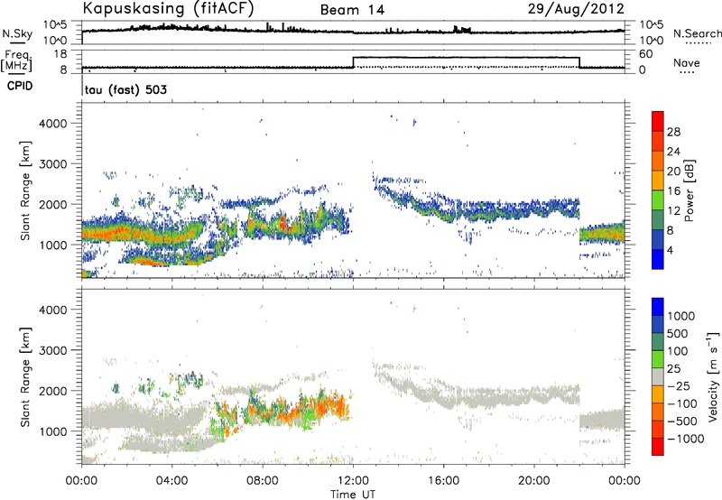
Task: Click the "CPID" row label
Action: click(20, 86)
